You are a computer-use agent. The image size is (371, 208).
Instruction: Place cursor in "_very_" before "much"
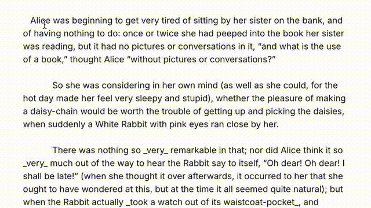pyautogui.click(x=35, y=164)
